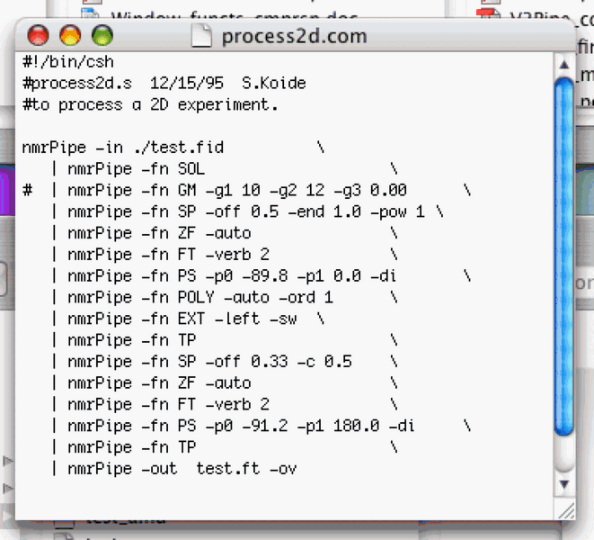This screenshot has height=540, width=594.
Task: Click the 'SP -off 0.33 -c 0.5' line
Action: click(x=225, y=362)
